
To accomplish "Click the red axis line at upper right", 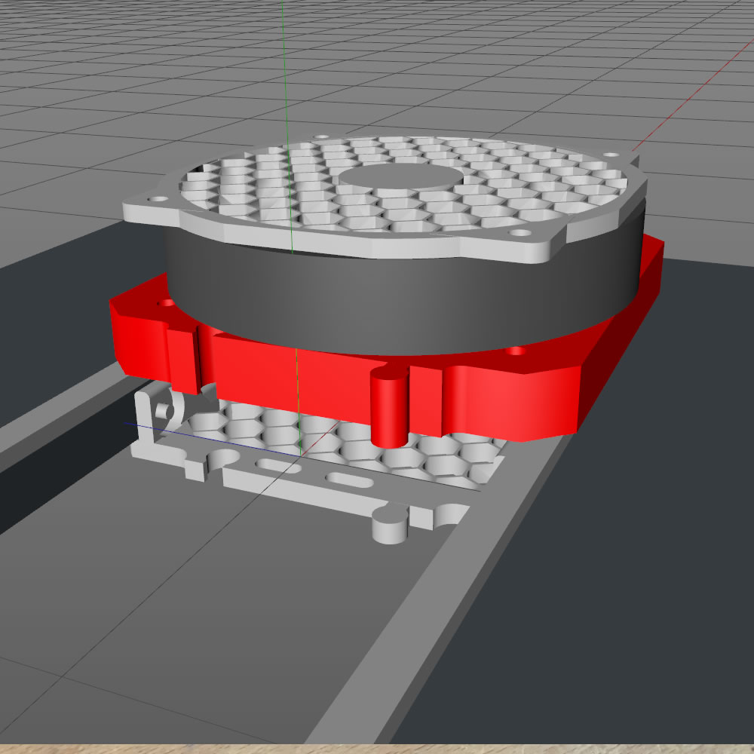I will coord(679,113).
